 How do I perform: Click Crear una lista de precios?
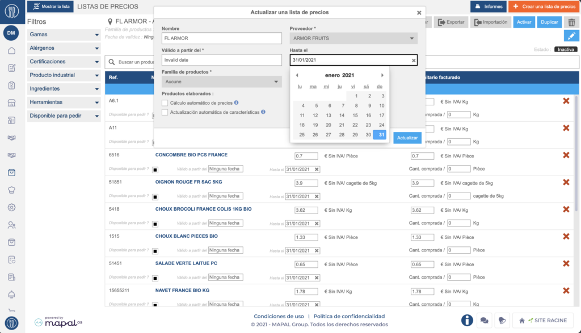544,6
